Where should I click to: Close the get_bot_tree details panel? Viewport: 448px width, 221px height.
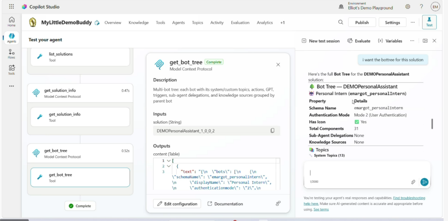click(278, 65)
